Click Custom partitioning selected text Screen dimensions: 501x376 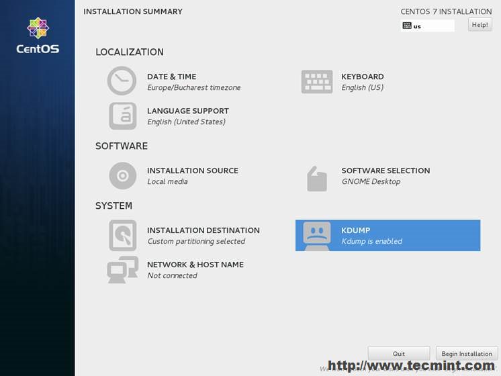coord(196,241)
